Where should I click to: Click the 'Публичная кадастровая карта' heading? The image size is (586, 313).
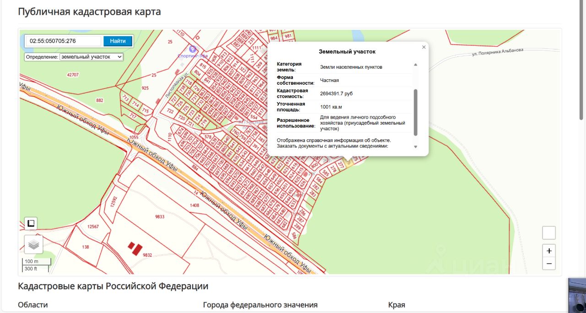tap(89, 11)
